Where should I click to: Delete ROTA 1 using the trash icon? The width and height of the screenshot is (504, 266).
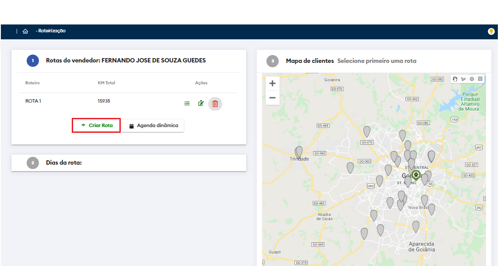(x=215, y=104)
